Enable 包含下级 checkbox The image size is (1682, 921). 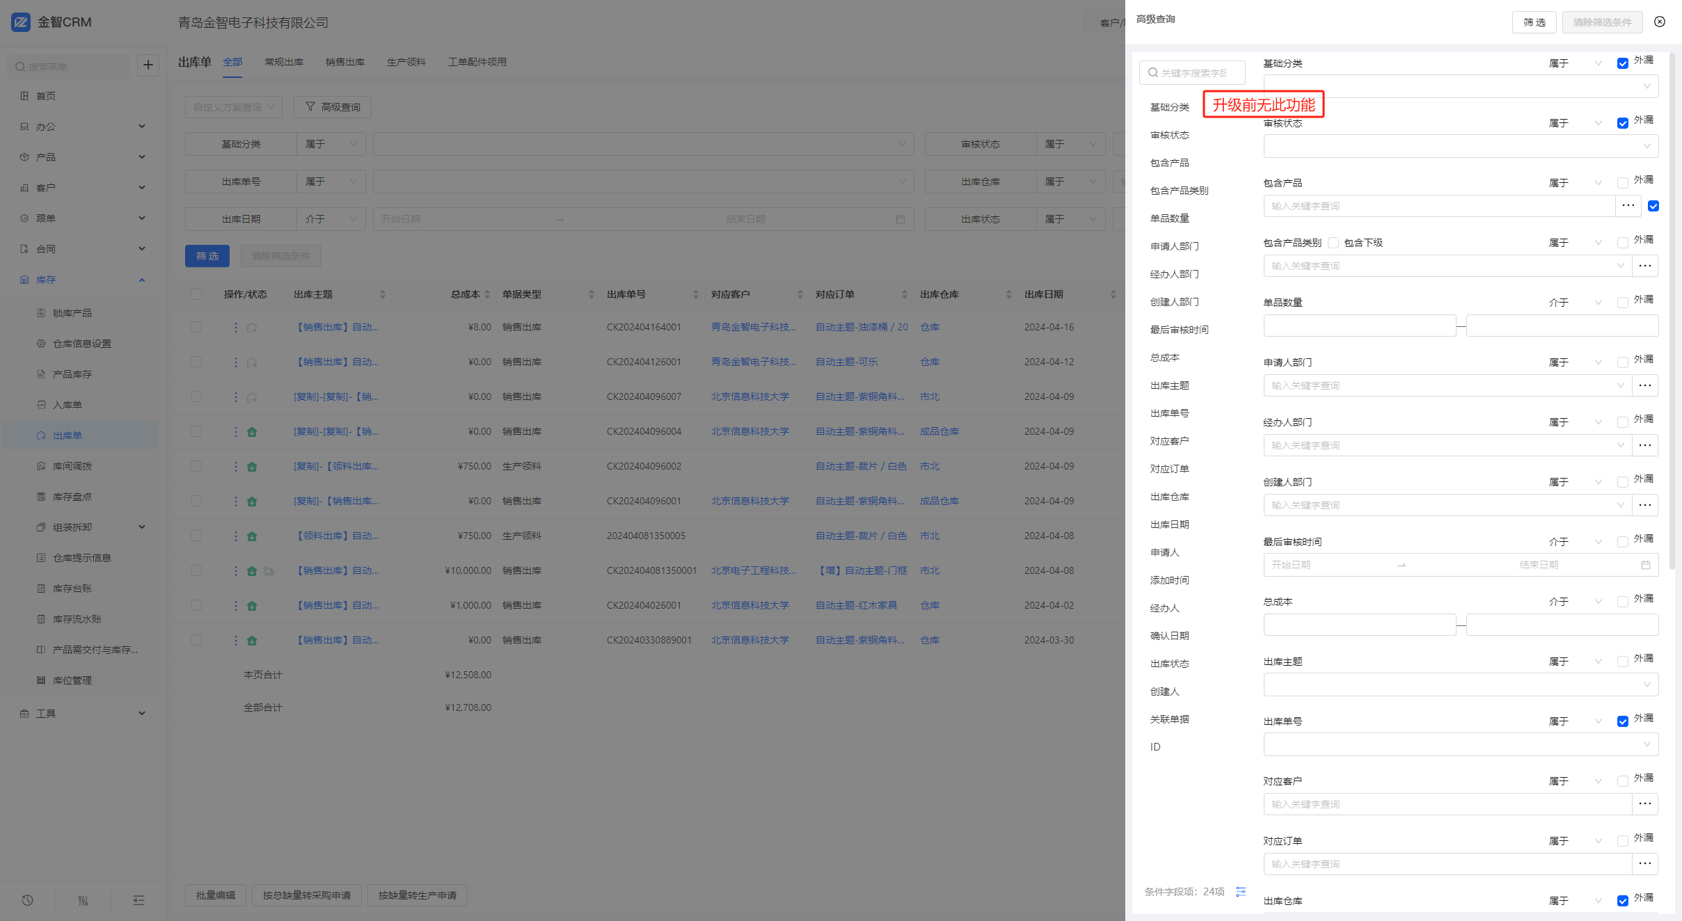tap(1333, 243)
